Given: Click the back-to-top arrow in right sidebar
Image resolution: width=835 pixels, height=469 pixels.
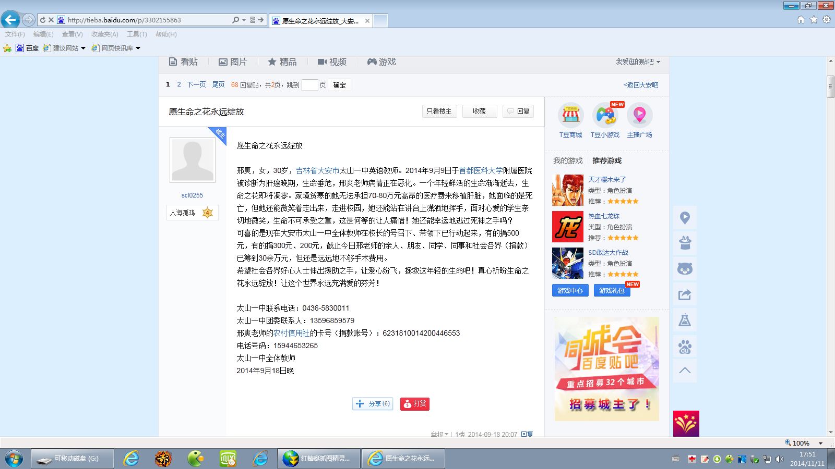Looking at the screenshot, I should tap(685, 371).
